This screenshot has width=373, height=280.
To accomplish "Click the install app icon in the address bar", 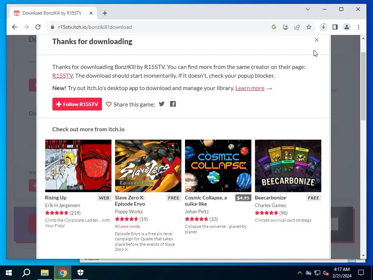I will 286,27.
